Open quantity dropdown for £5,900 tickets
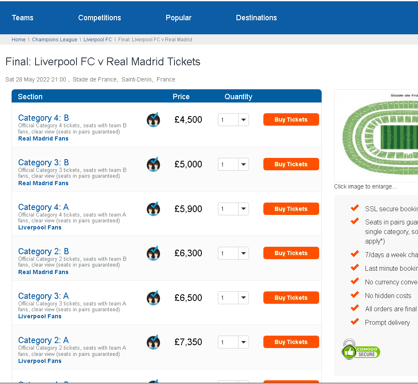418x384 pixels. [233, 209]
